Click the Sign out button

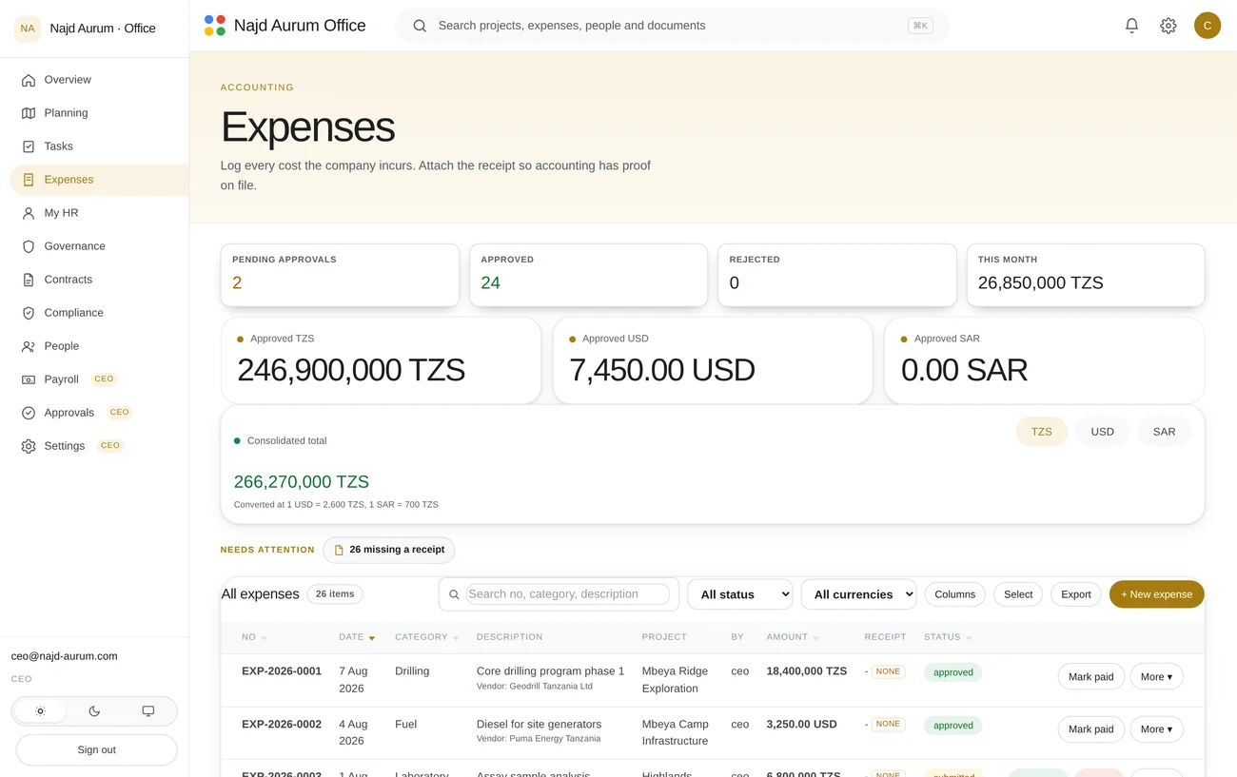(x=96, y=749)
